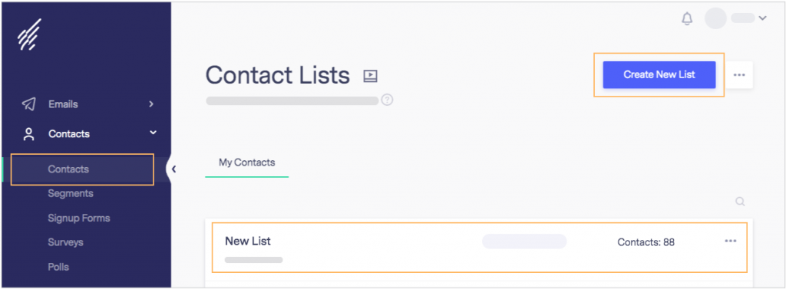This screenshot has height=289, width=786.
Task: Collapse the sidebar with the arrow handle
Action: point(173,169)
